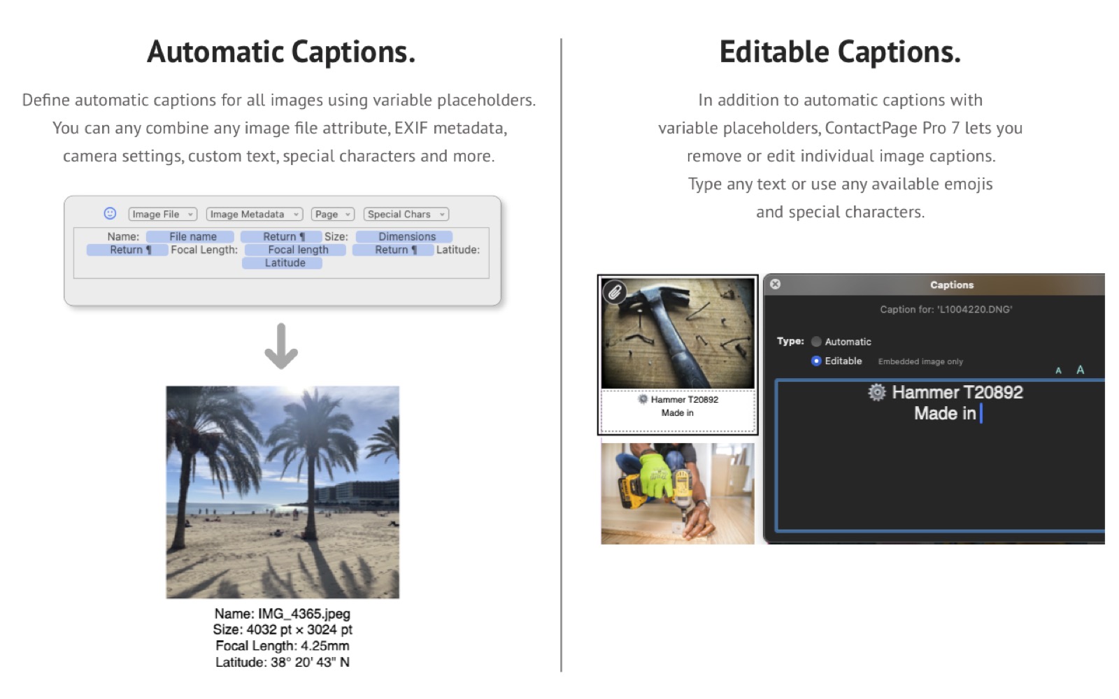
Task: Click the "Editable Captions." heading
Action: click(x=840, y=52)
